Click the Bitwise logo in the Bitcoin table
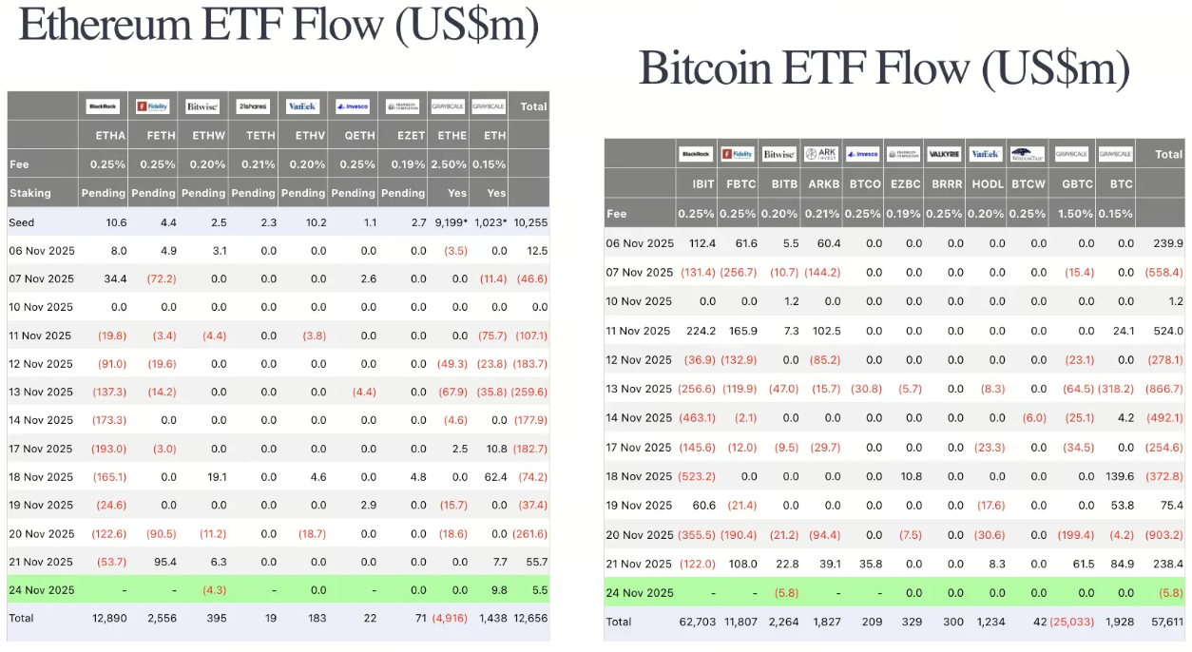1192x652 pixels. (779, 154)
